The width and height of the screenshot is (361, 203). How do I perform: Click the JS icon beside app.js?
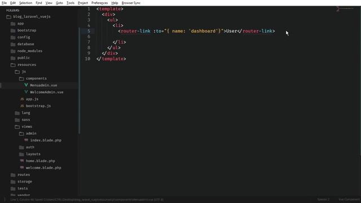click(x=22, y=99)
